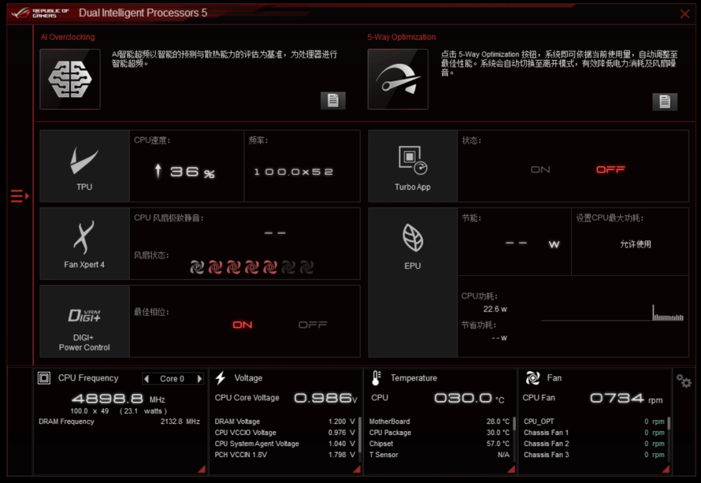Open the 5-Way Optimization document icon

(x=665, y=101)
